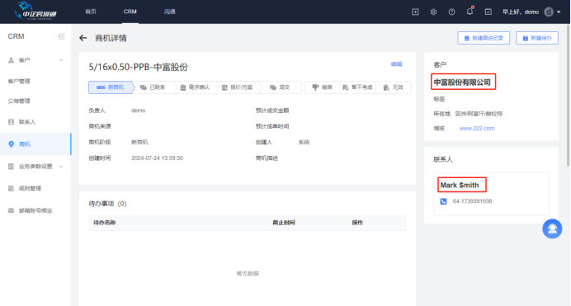Click the 编辑 link on the opportunity card
571x306 pixels.
(x=396, y=64)
